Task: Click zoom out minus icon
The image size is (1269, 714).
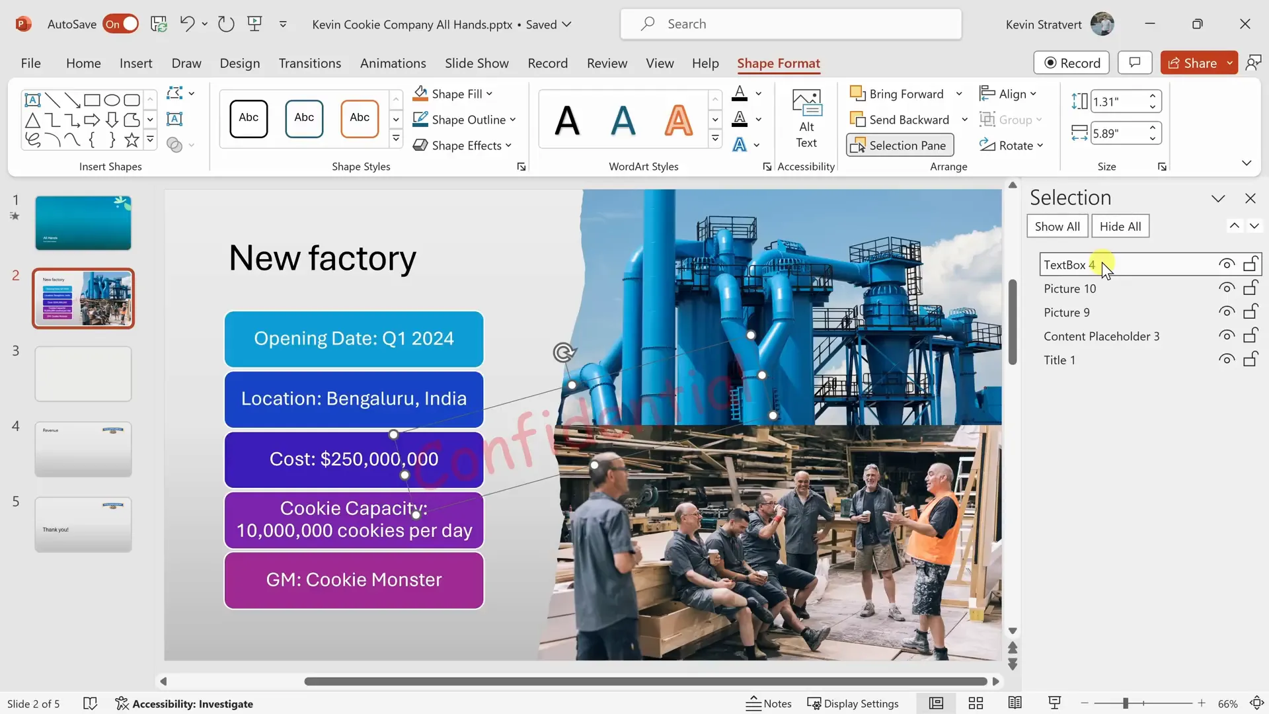Action: (1085, 703)
